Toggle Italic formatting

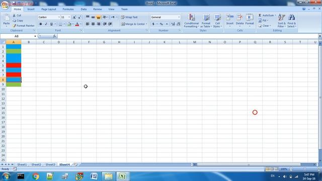pos(46,24)
